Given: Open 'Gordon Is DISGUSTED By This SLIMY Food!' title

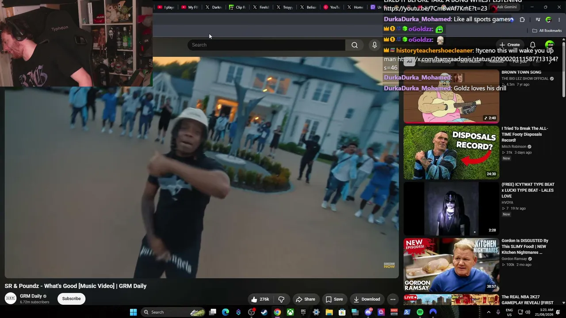Looking at the screenshot, I should pos(525,246).
